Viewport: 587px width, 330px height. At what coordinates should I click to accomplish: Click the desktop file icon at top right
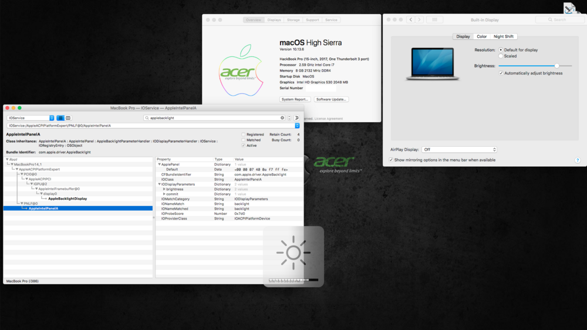(570, 8)
